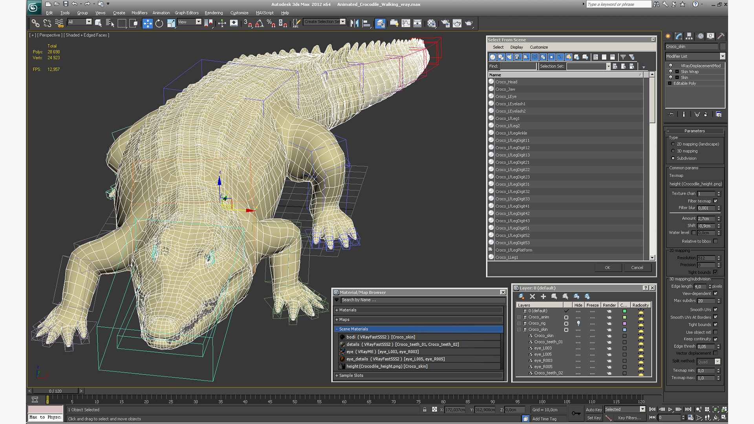The image size is (754, 424).
Task: Expand Materials group in Material Browser
Action: [x=337, y=310]
